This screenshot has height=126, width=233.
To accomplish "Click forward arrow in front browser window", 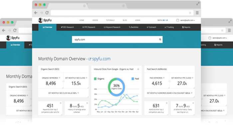I will coord(42,13).
